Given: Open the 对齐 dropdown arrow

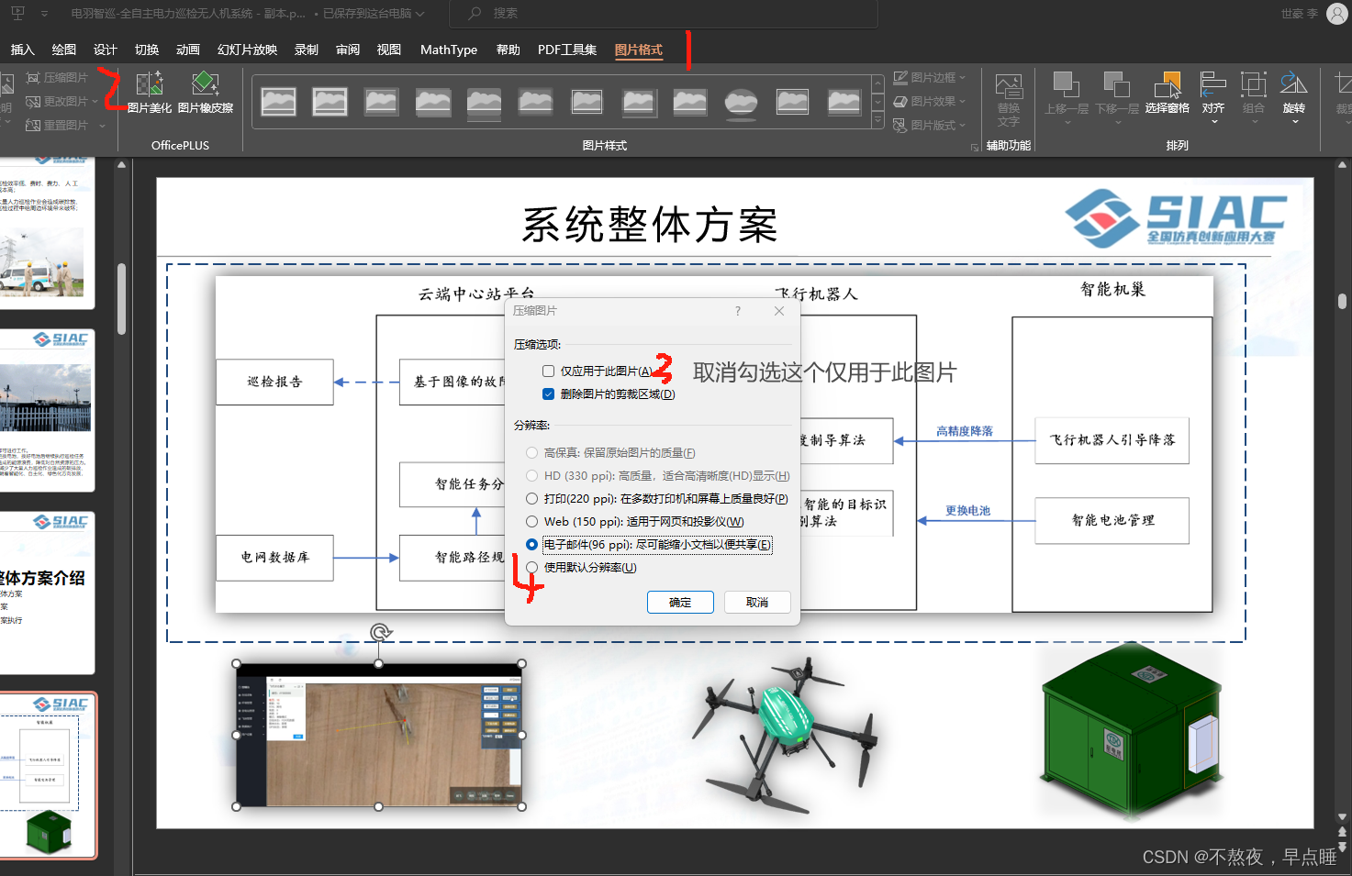Looking at the screenshot, I should [1213, 122].
